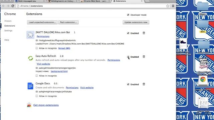Click the Chrome Web Store rainbow icon
Viewport: 214px width, 120px height.
[29, 105]
